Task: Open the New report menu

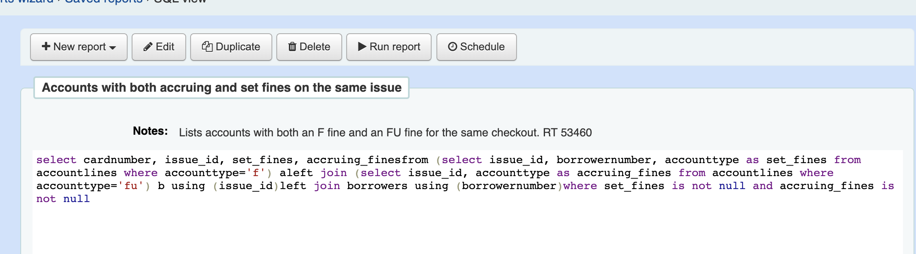Action: (x=79, y=47)
